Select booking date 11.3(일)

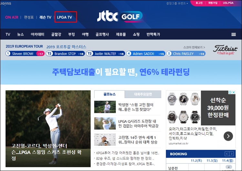[212, 161]
